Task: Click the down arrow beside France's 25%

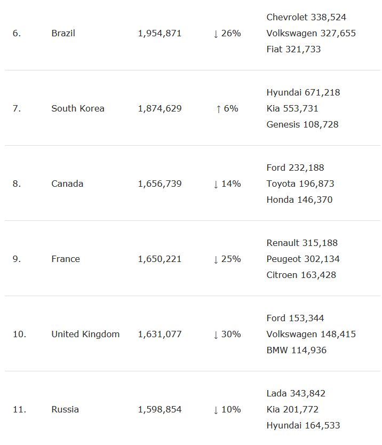Action: tap(216, 259)
